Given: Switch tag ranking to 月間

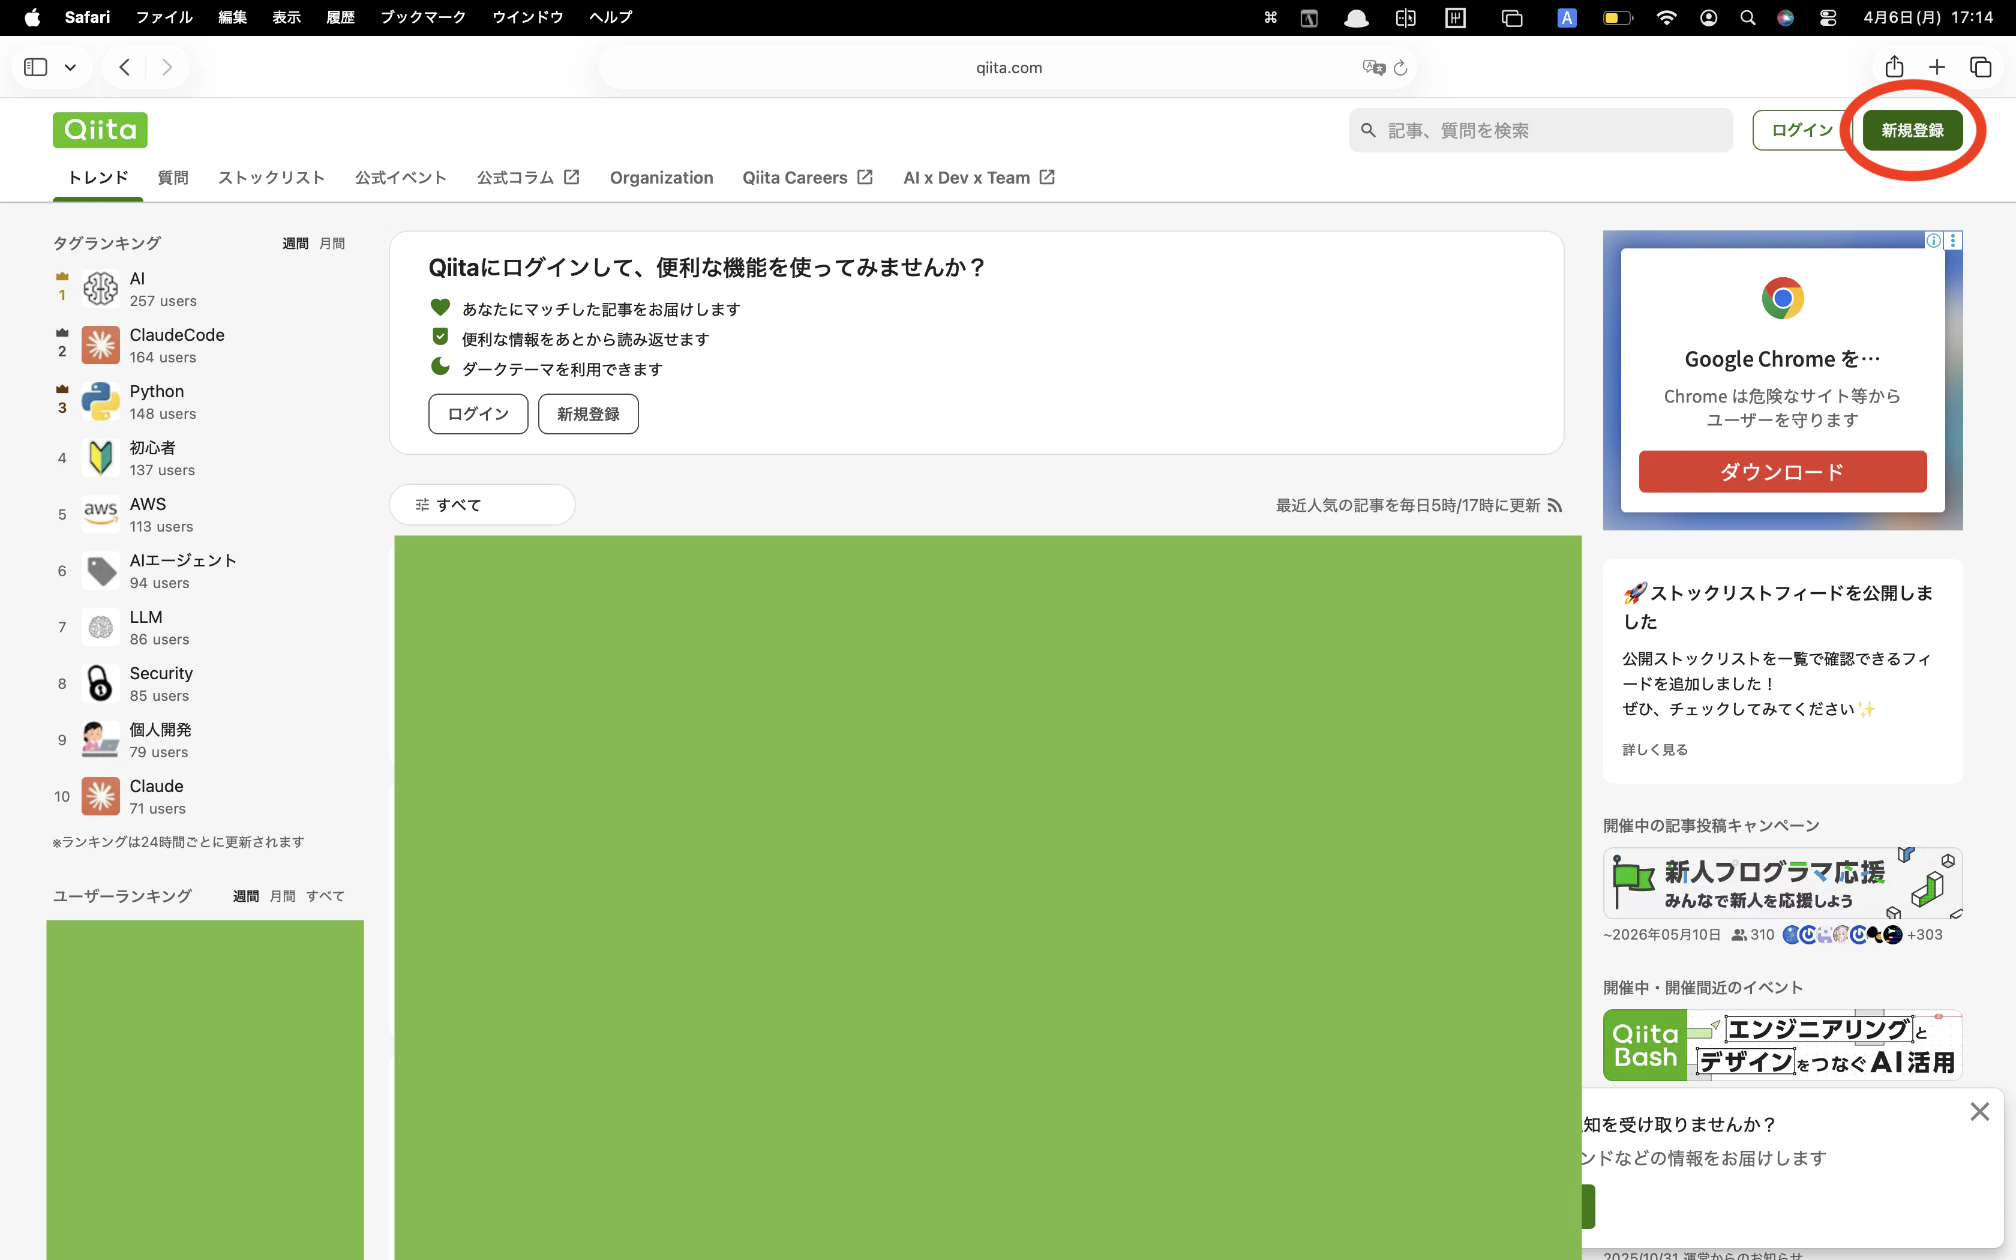Looking at the screenshot, I should [x=332, y=244].
